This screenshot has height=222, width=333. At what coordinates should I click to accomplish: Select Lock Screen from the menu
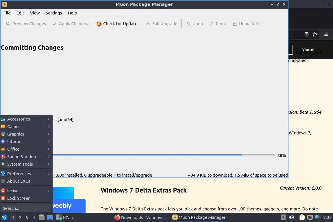(x=26, y=198)
